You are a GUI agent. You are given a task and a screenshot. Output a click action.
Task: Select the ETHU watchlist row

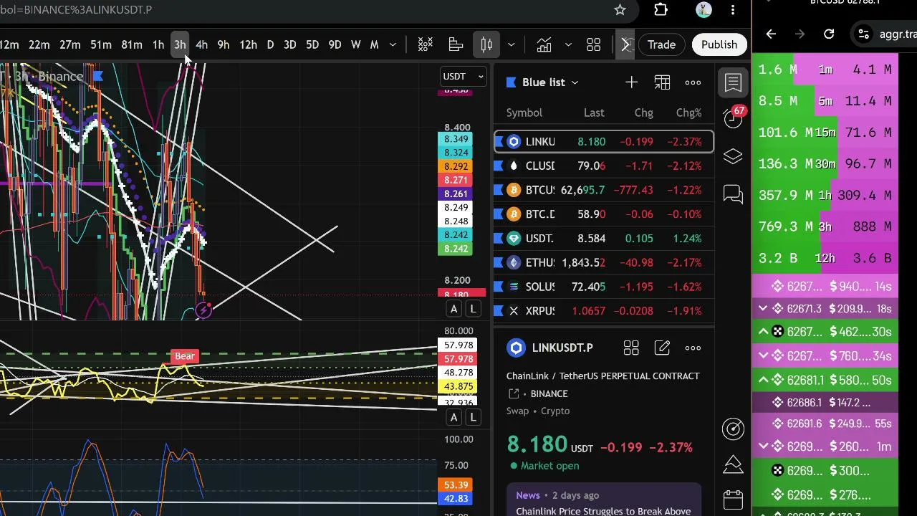603,263
